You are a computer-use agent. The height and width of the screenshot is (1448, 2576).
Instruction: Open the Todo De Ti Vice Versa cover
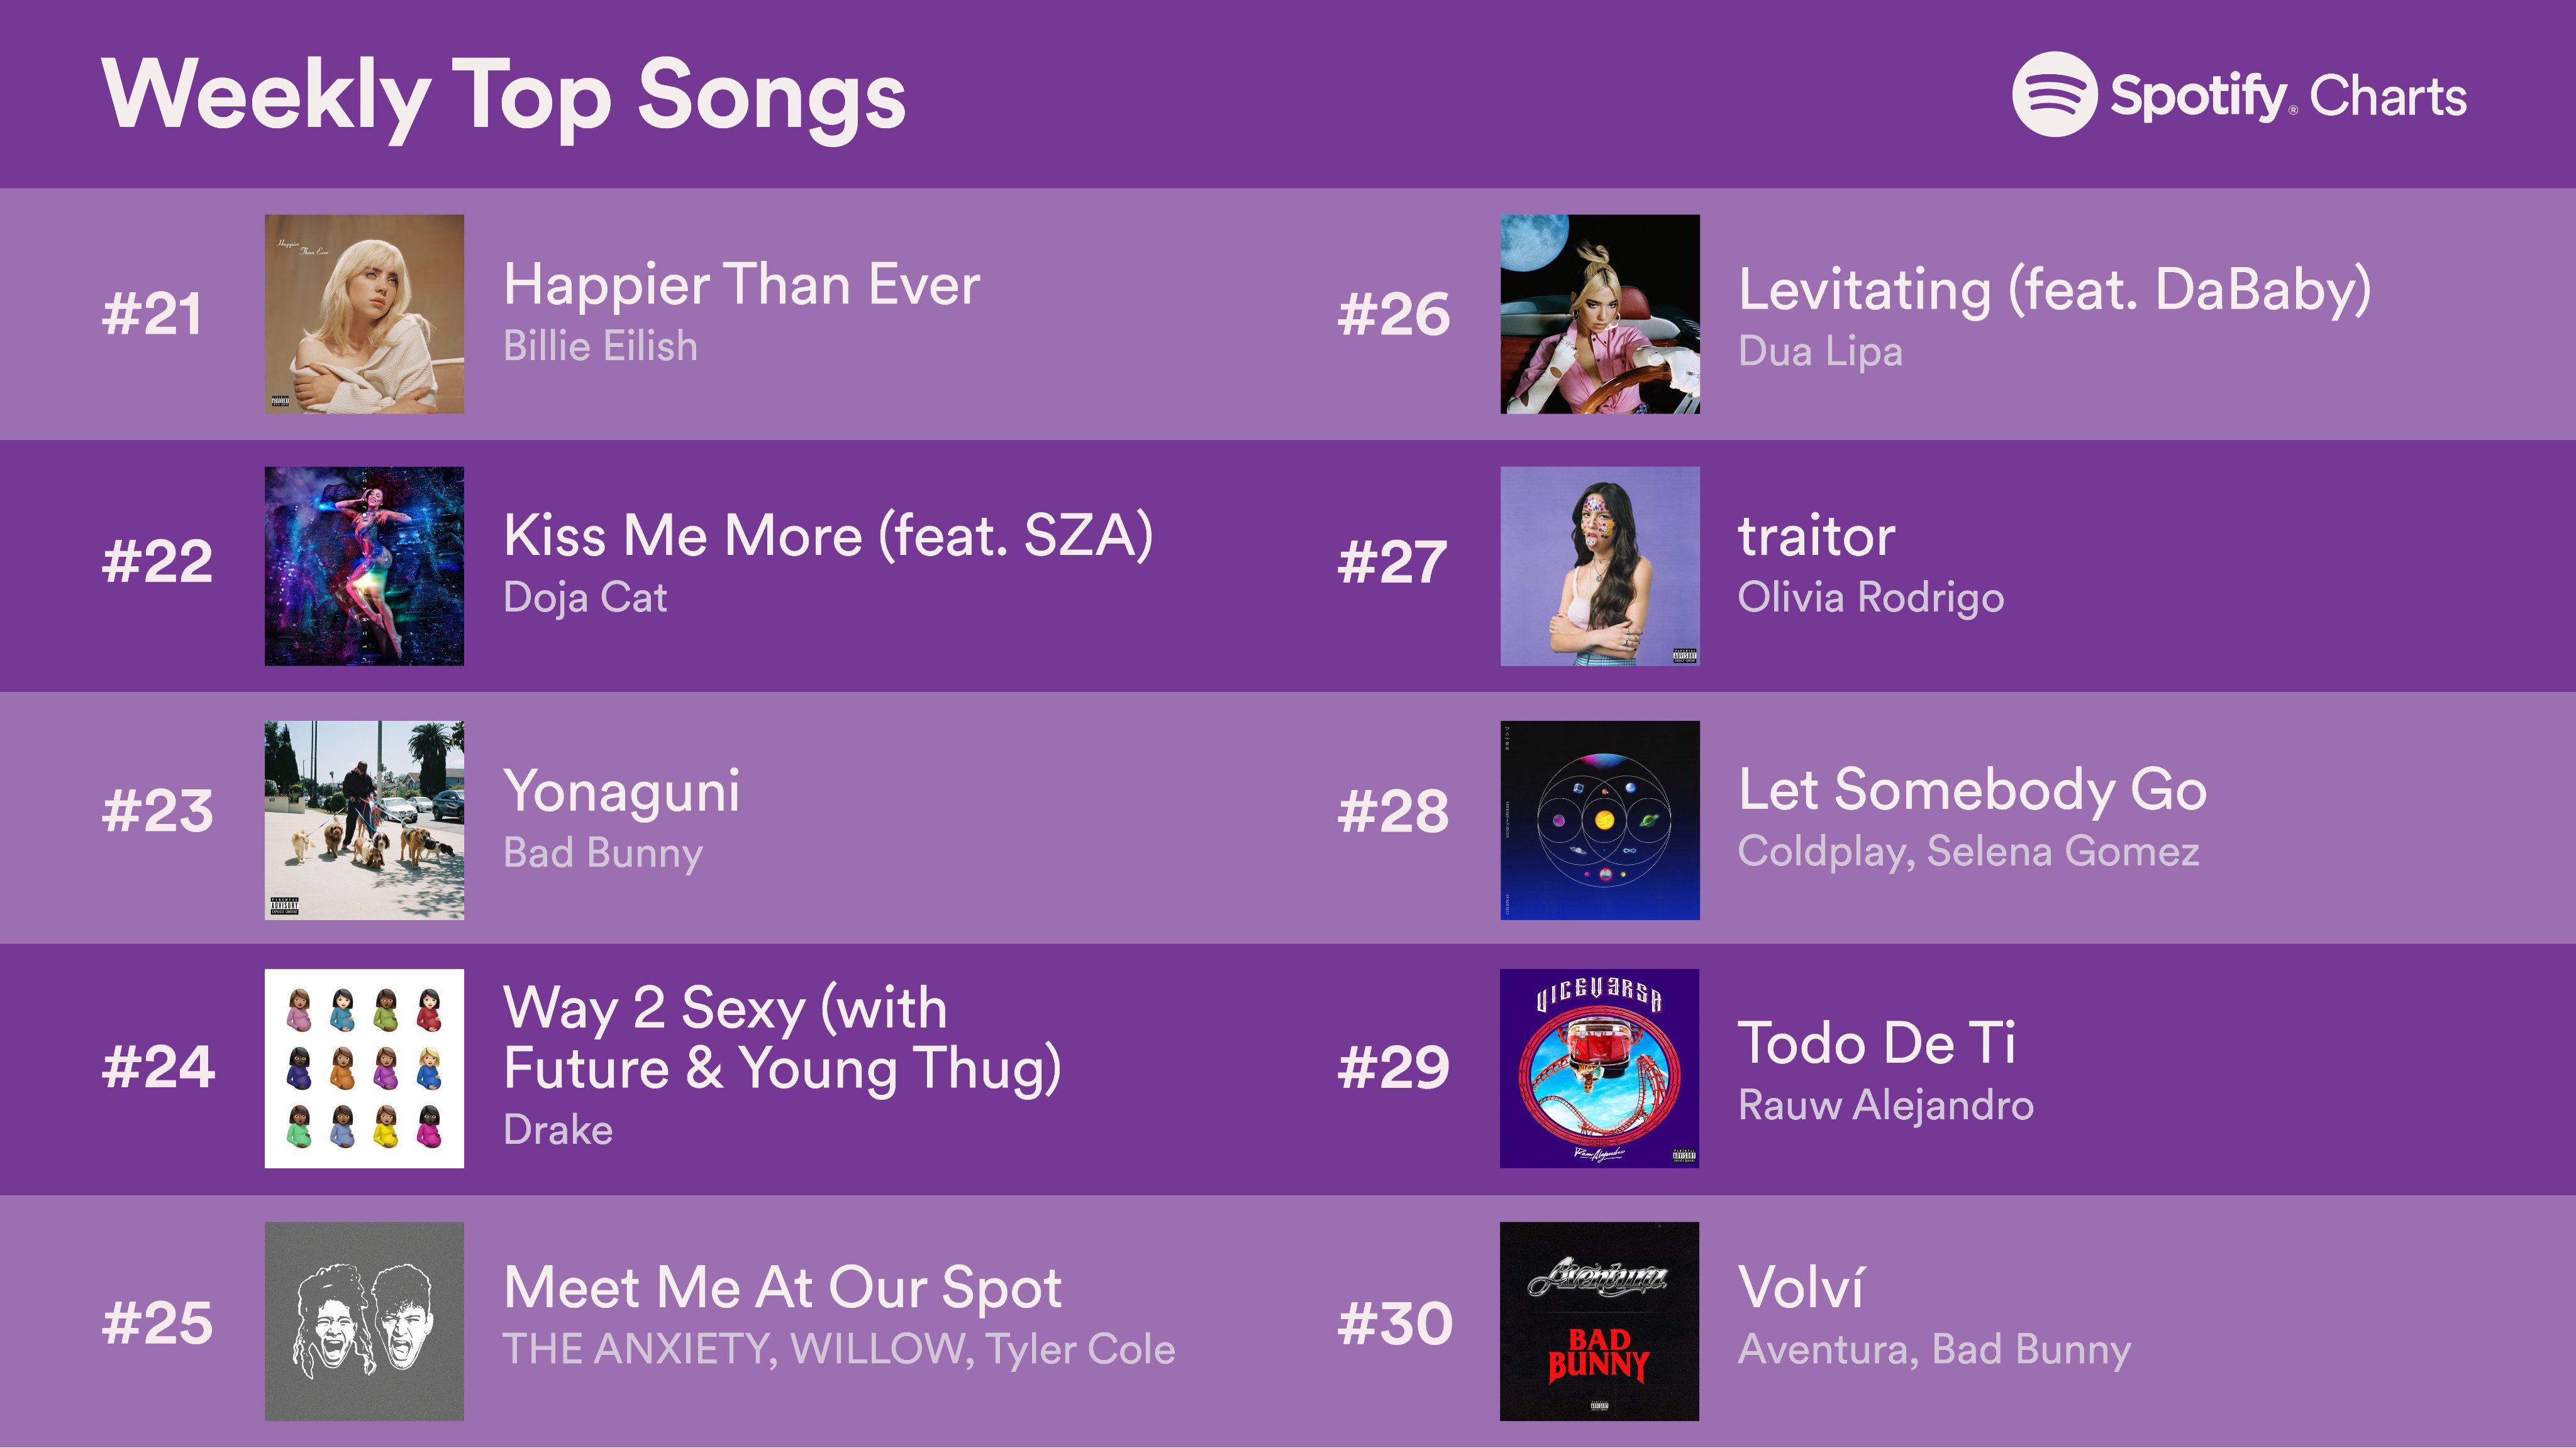click(1599, 1067)
